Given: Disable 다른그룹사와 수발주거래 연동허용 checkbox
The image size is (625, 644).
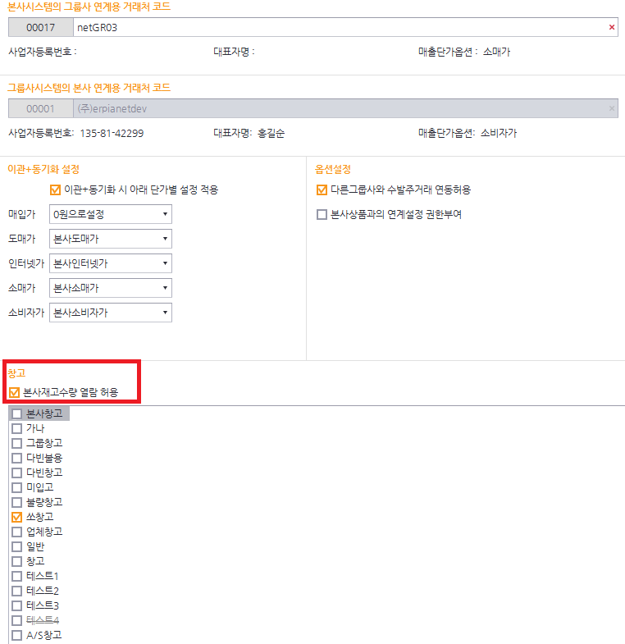Looking at the screenshot, I should click(x=322, y=190).
